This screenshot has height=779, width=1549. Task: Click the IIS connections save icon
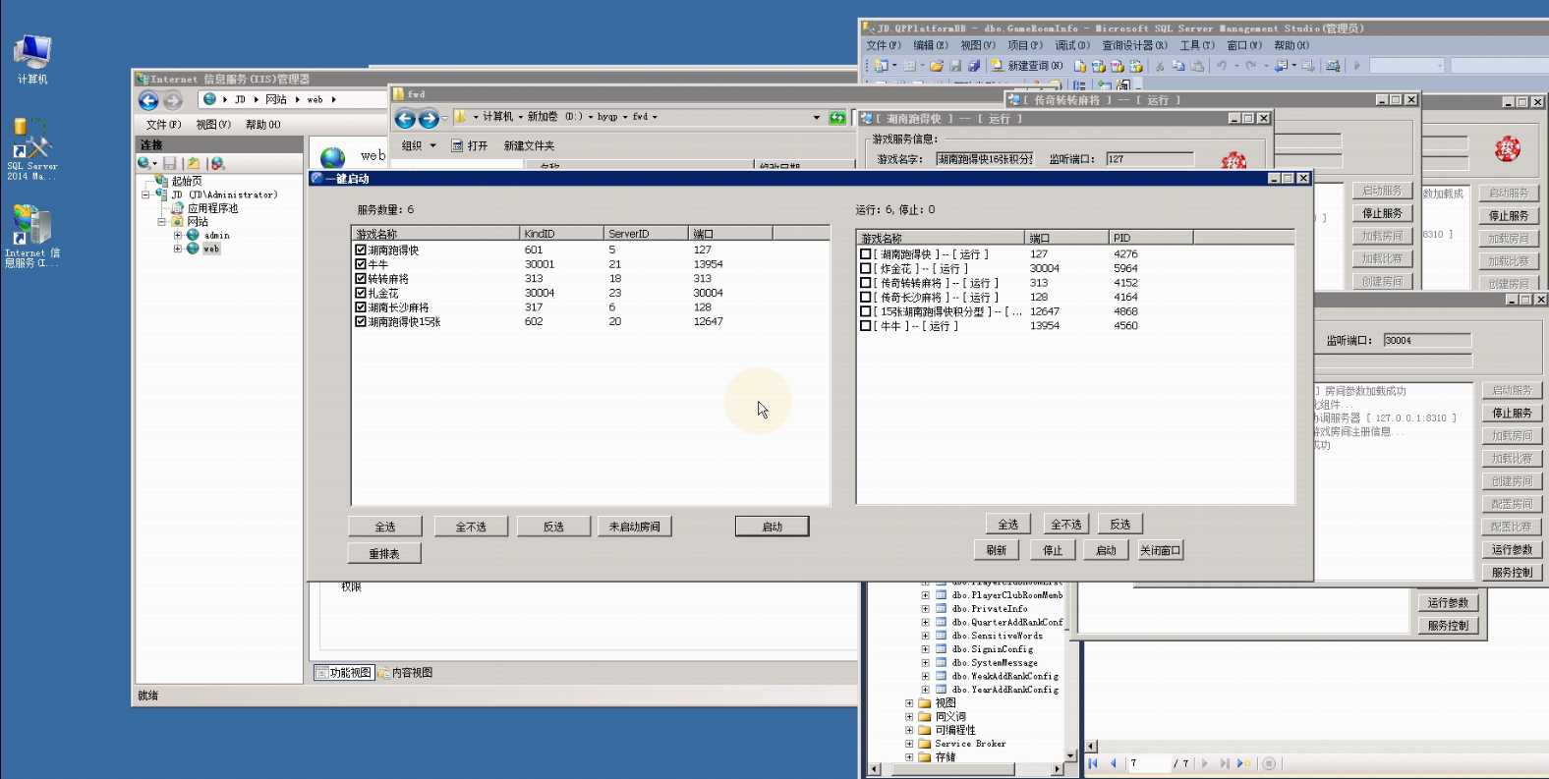click(170, 163)
